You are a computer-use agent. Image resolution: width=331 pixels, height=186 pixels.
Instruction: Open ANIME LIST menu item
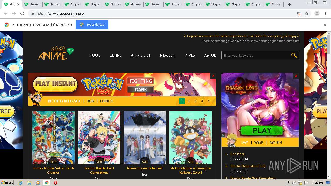141,55
